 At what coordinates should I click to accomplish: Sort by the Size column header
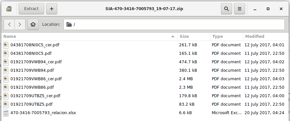pos(194,37)
